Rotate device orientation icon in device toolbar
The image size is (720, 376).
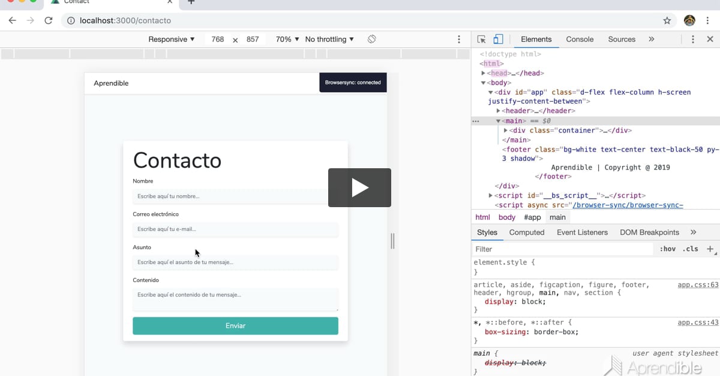(372, 39)
